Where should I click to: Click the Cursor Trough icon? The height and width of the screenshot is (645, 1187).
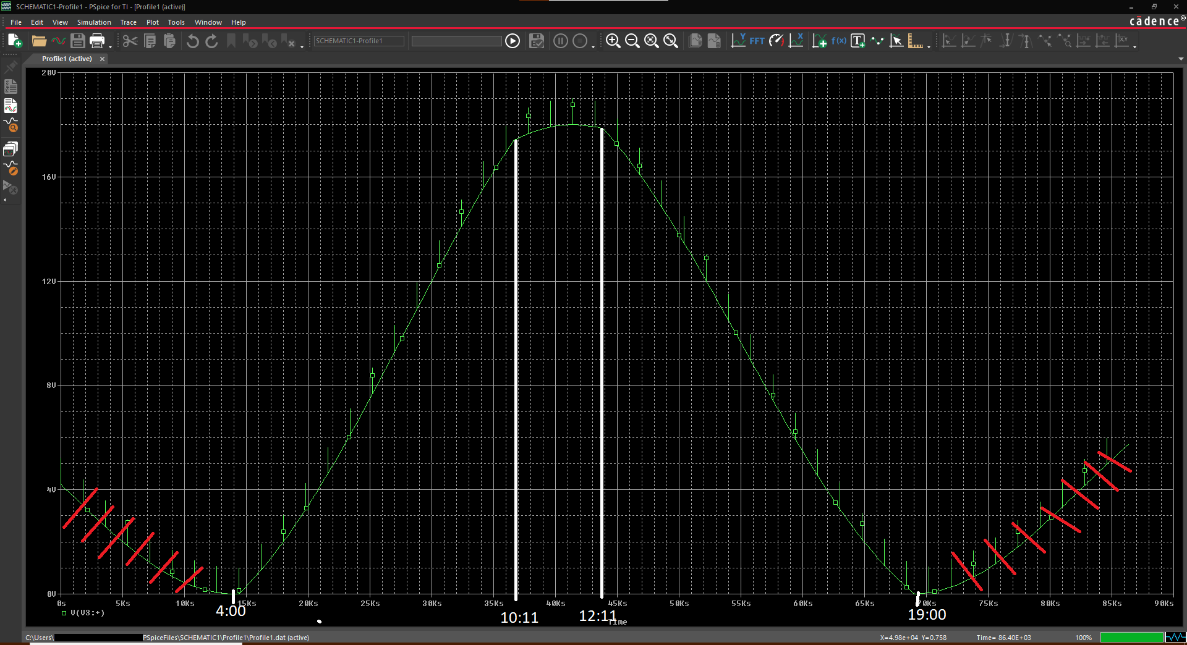(x=968, y=41)
